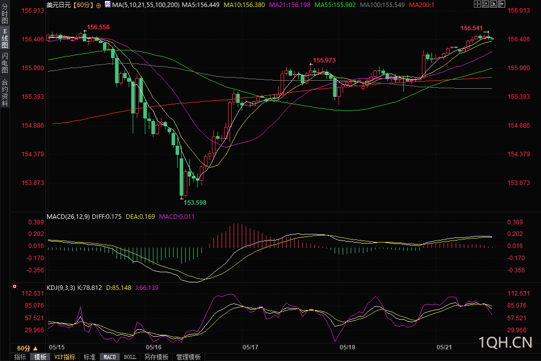
Task: Click the crosshair cursor icon at top right
Action: pos(477,4)
